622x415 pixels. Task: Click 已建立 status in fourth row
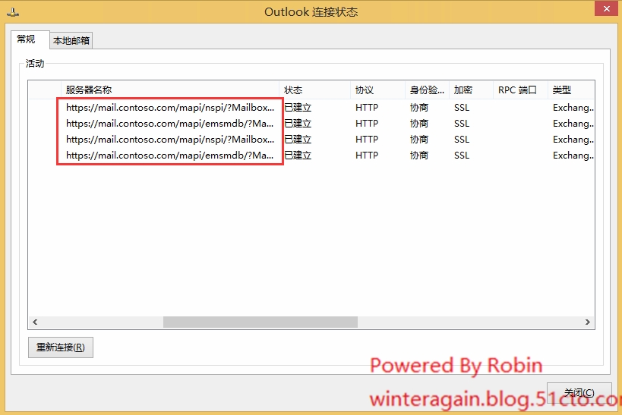pos(298,155)
